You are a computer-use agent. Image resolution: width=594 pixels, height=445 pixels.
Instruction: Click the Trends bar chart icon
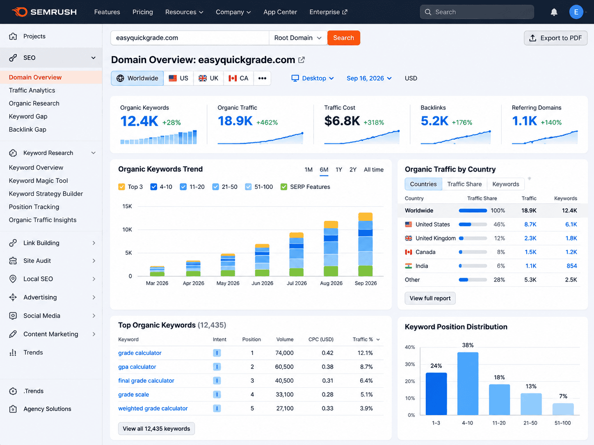[x=13, y=352]
